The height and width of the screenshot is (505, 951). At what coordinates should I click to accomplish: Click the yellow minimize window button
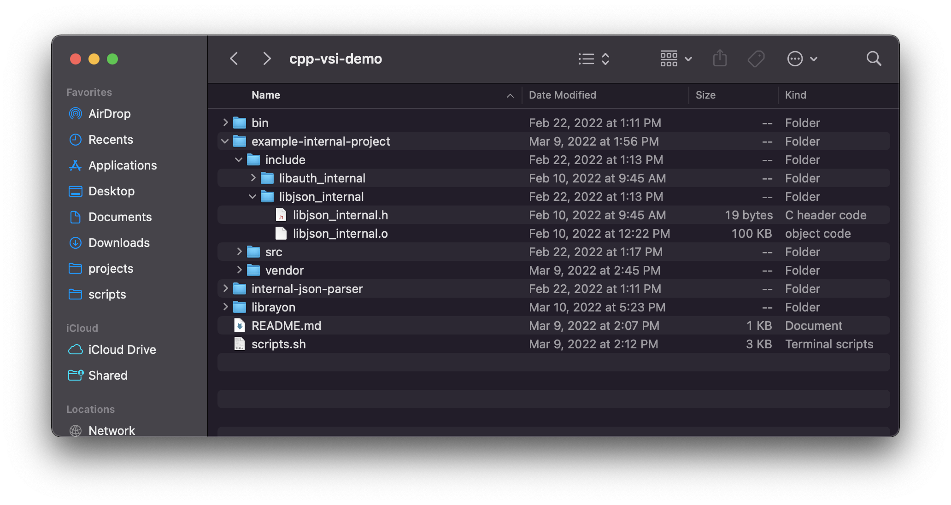pyautogui.click(x=94, y=59)
